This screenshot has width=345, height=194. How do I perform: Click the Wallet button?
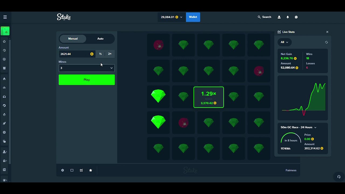193,17
